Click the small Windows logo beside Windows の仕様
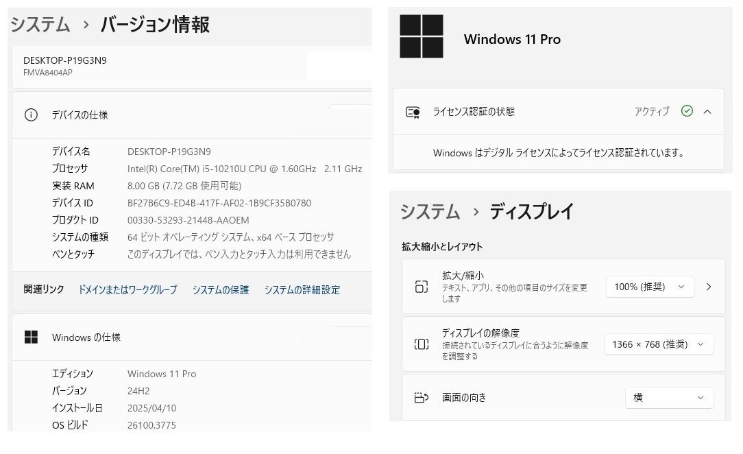The image size is (743, 454). coord(31,337)
